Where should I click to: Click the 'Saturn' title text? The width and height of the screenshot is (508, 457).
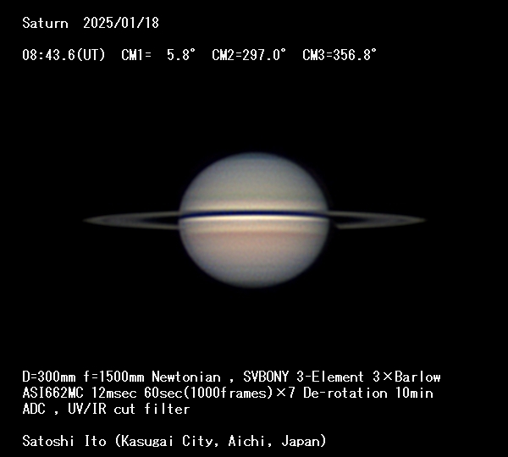(45, 23)
